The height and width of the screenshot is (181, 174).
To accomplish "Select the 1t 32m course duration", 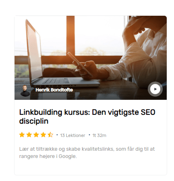I will tap(99, 135).
